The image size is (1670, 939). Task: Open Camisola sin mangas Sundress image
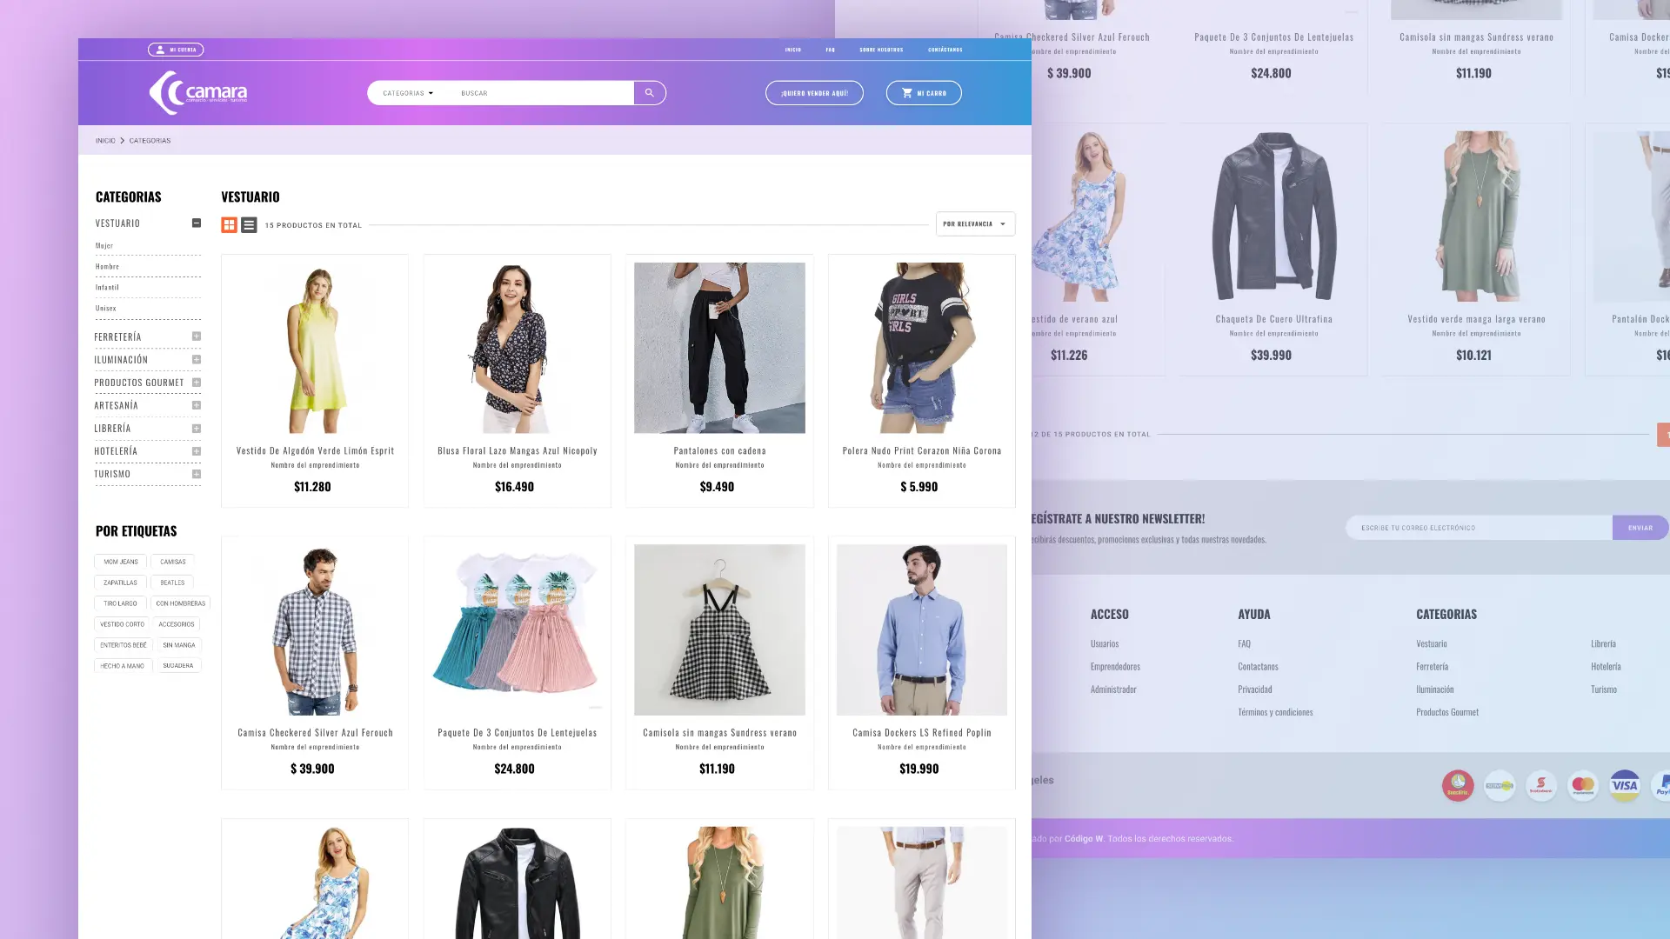pos(719,629)
